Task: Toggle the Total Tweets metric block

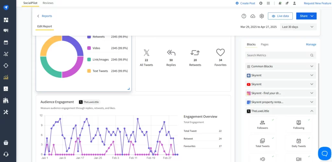Action: [x=263, y=143]
